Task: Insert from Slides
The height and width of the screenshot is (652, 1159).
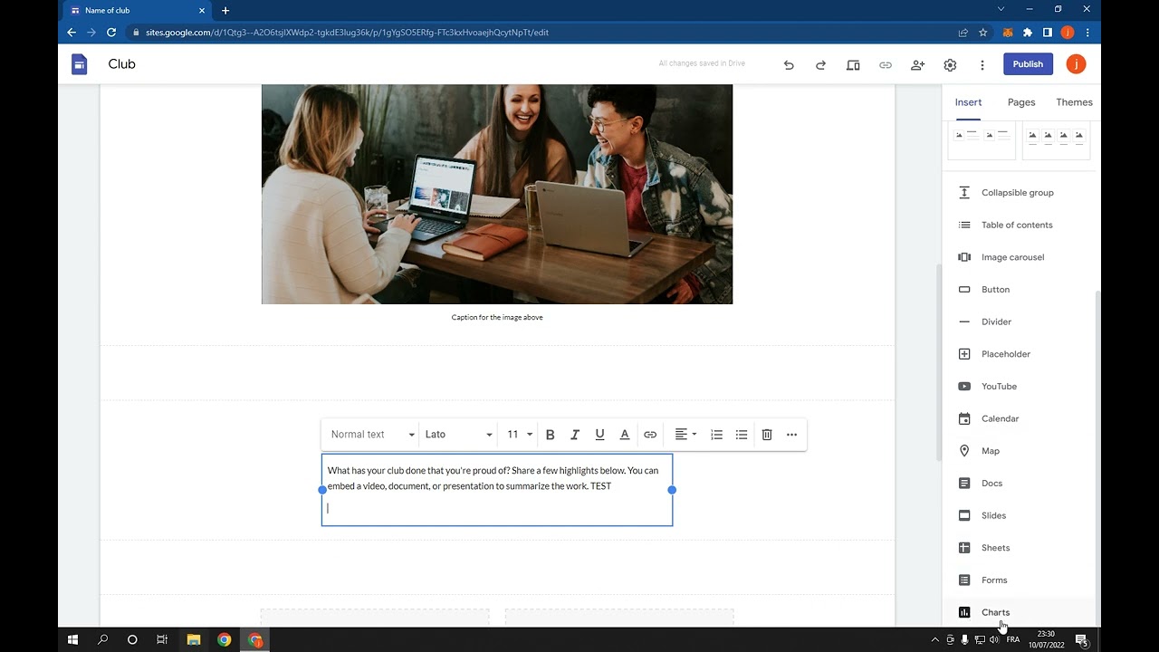Action: tap(1019, 515)
